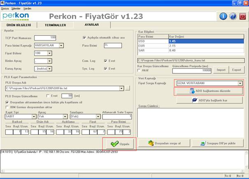The image size is (249, 179).
Task: Open the blue question-mark help icon
Action: [233, 16]
